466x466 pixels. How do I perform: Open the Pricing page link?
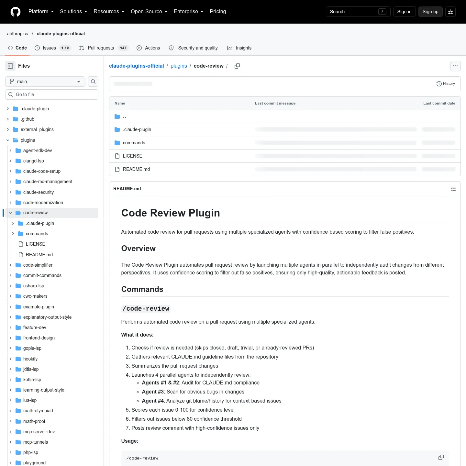pos(218,12)
